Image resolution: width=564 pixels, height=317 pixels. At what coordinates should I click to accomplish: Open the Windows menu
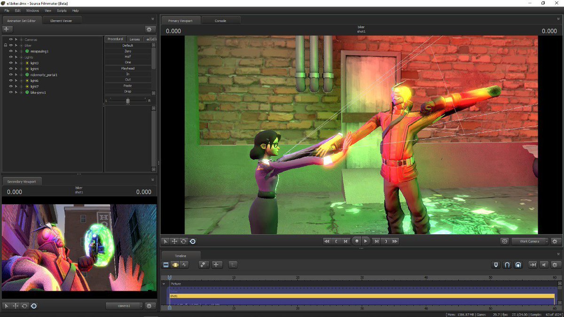pos(32,10)
